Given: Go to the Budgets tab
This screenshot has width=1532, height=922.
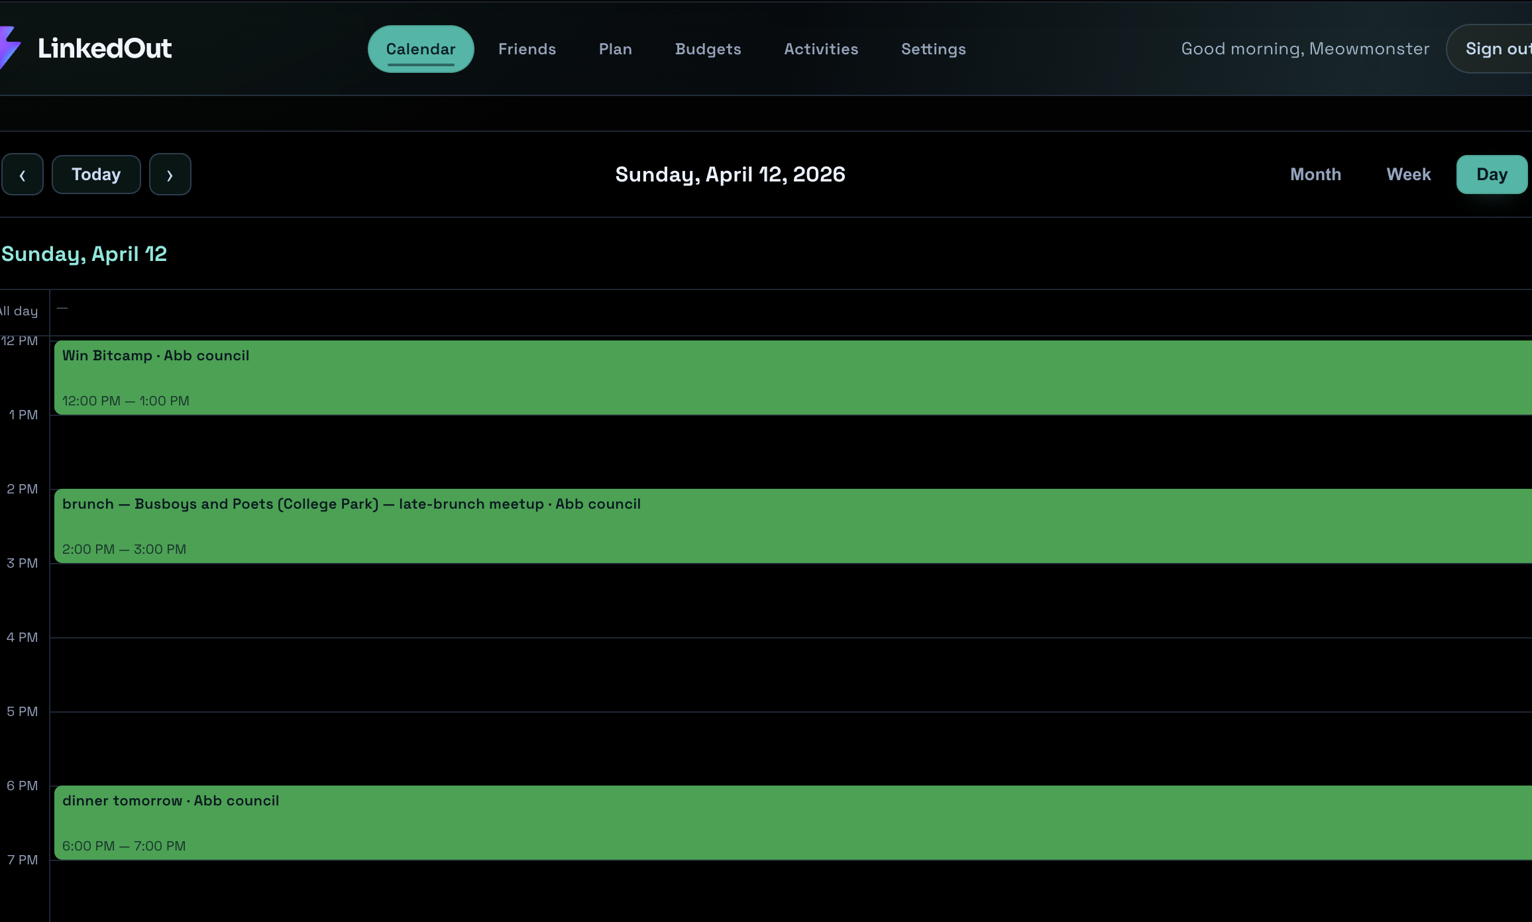Looking at the screenshot, I should [x=708, y=49].
